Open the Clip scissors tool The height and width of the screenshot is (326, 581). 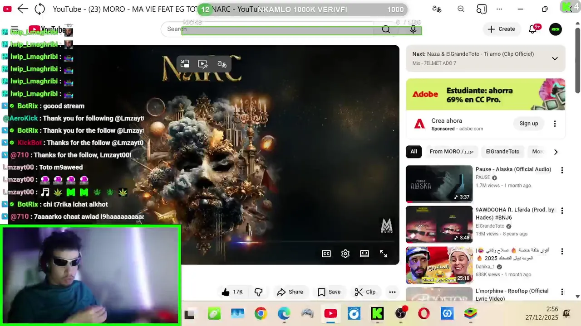(x=365, y=292)
